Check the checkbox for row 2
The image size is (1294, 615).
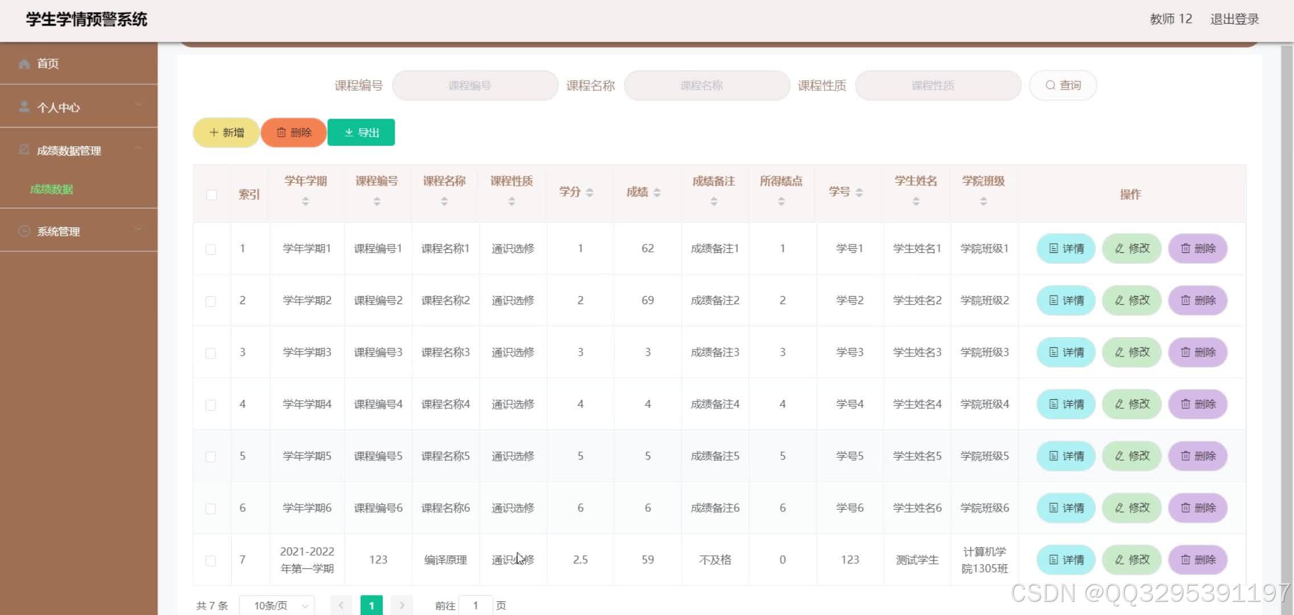tap(211, 301)
